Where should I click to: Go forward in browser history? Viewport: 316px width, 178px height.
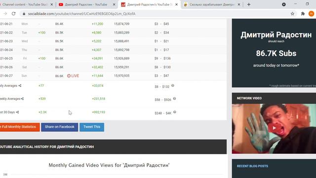pyautogui.click(x=5, y=14)
